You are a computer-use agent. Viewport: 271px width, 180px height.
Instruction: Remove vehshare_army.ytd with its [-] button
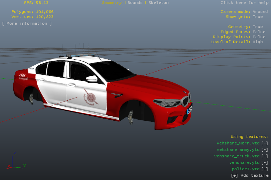(265, 149)
